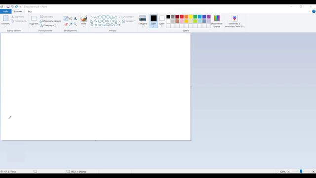Viewport: 316px width, 178px height.
Task: Open the shape Outline (Контур) dropdown
Action: point(128,17)
